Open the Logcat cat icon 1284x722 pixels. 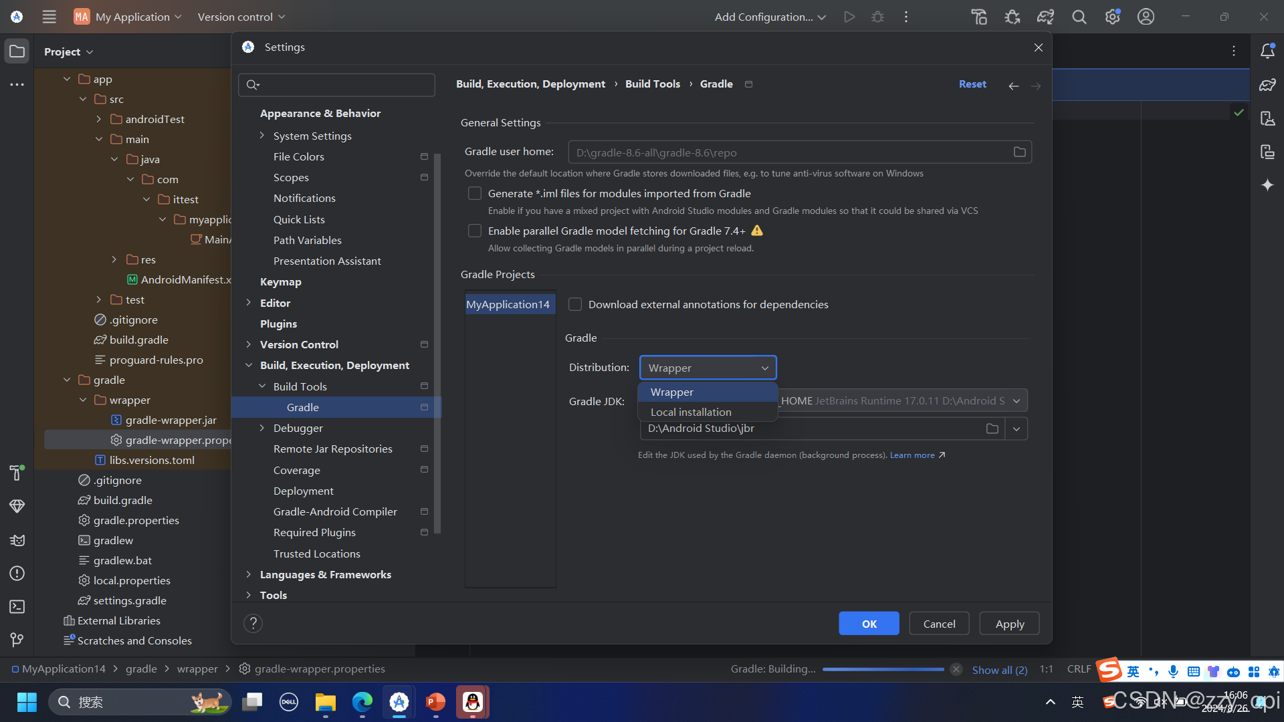17,540
